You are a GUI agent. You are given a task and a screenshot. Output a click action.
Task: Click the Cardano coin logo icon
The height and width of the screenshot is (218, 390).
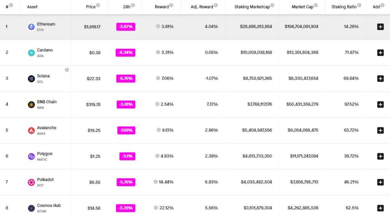(x=31, y=53)
